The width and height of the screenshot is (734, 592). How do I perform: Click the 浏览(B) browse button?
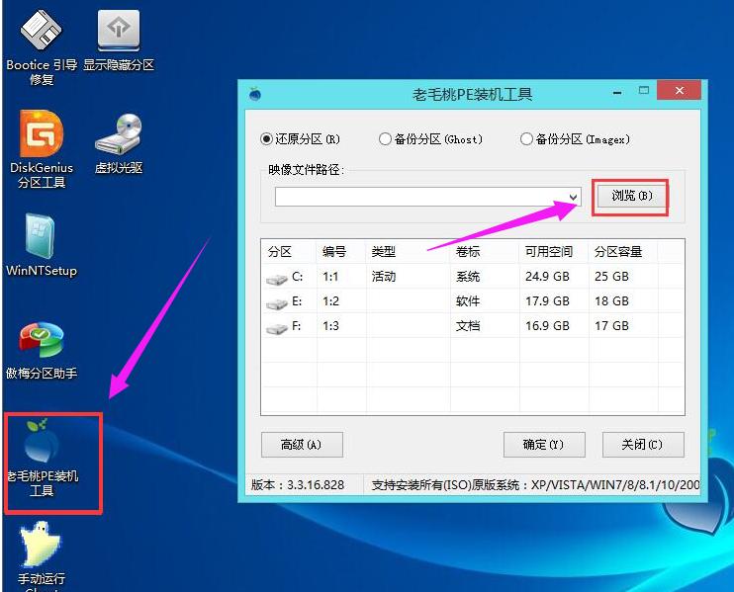point(631,196)
